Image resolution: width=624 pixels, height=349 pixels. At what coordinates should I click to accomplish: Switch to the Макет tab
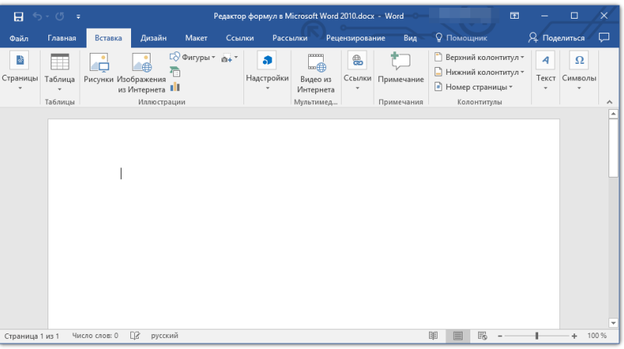(x=196, y=38)
